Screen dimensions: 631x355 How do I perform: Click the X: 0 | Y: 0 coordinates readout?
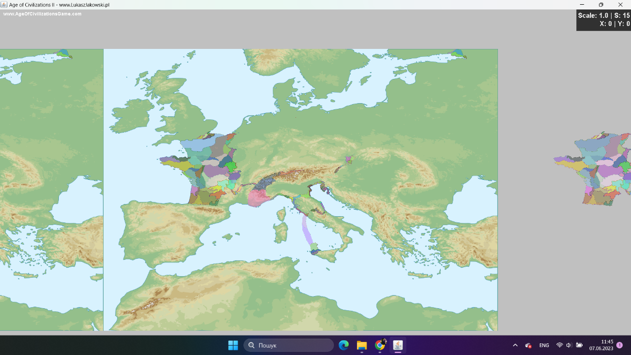tap(615, 24)
